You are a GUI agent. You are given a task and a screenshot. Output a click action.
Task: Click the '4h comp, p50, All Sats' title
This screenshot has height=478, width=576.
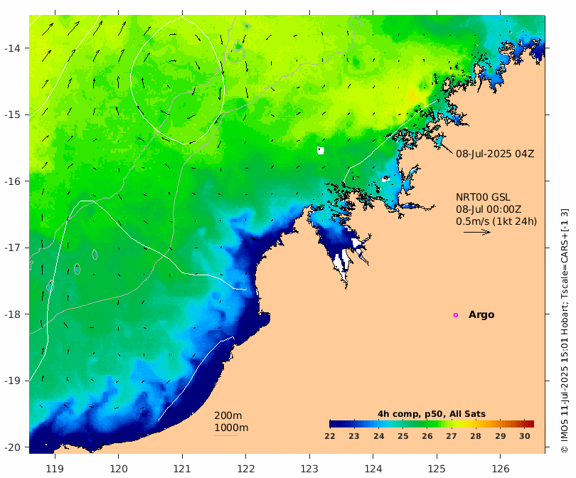(432, 414)
